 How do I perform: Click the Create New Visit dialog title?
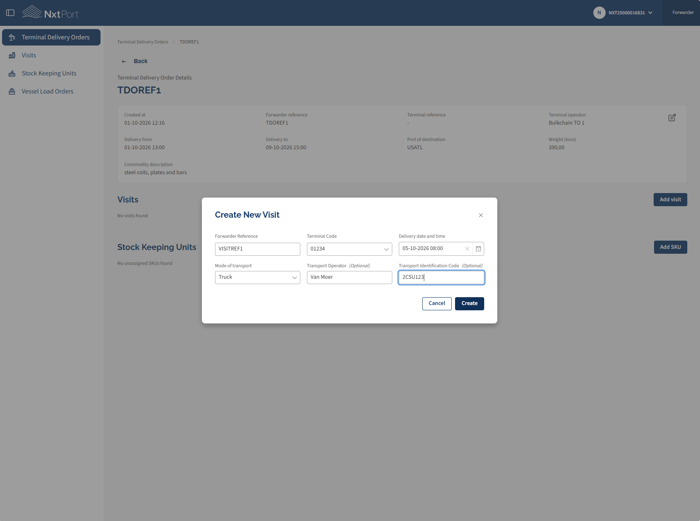(247, 215)
